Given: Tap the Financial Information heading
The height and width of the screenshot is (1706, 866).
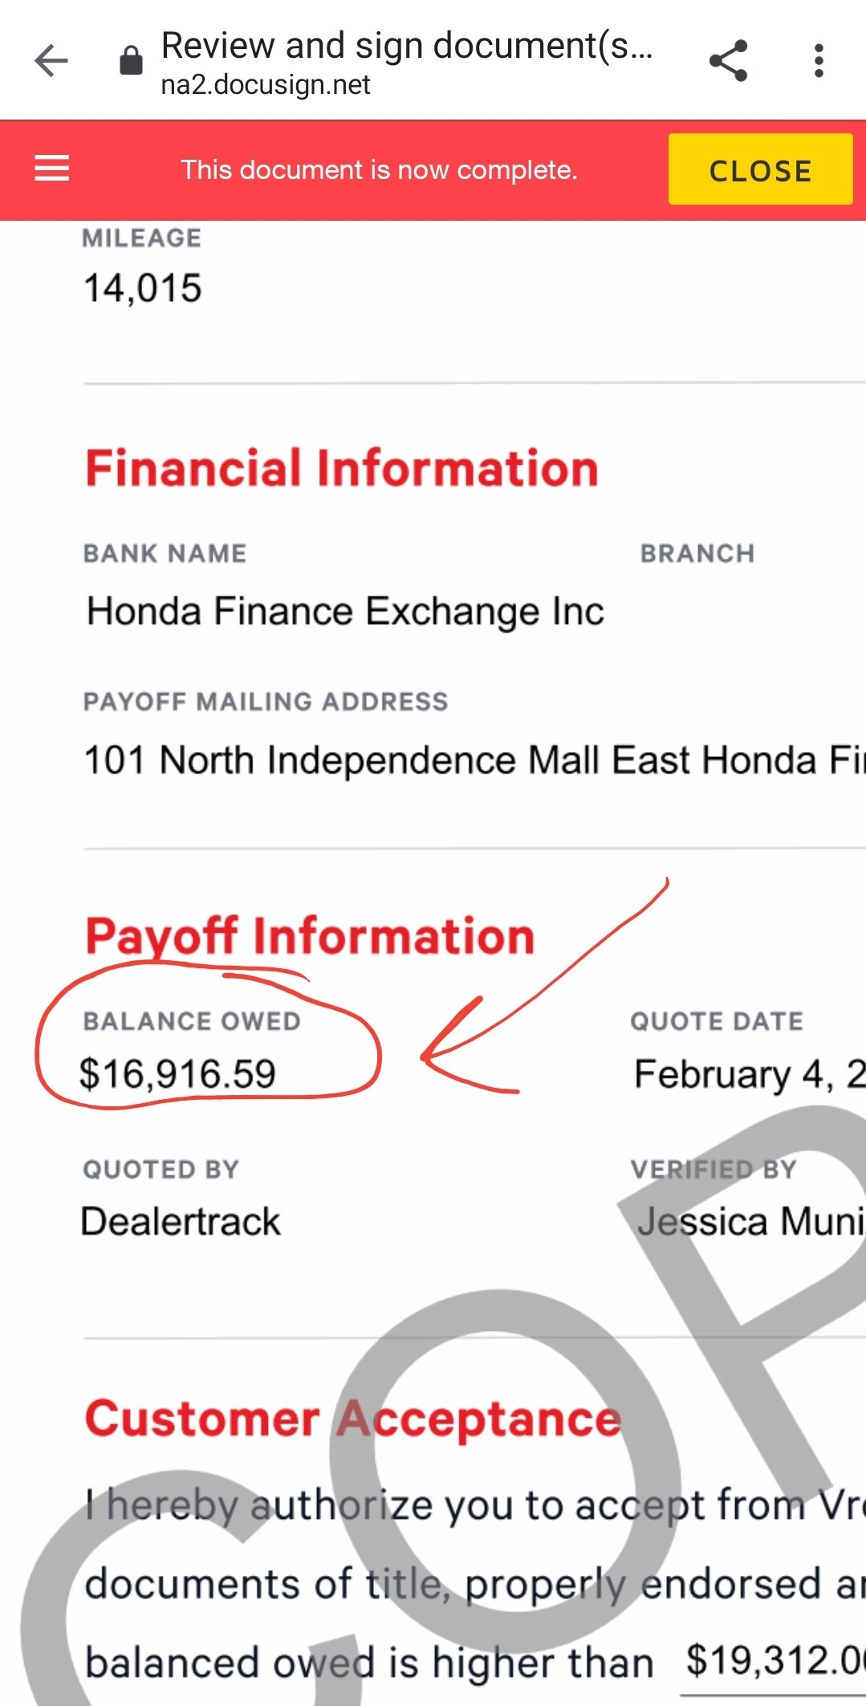Looking at the screenshot, I should point(342,469).
